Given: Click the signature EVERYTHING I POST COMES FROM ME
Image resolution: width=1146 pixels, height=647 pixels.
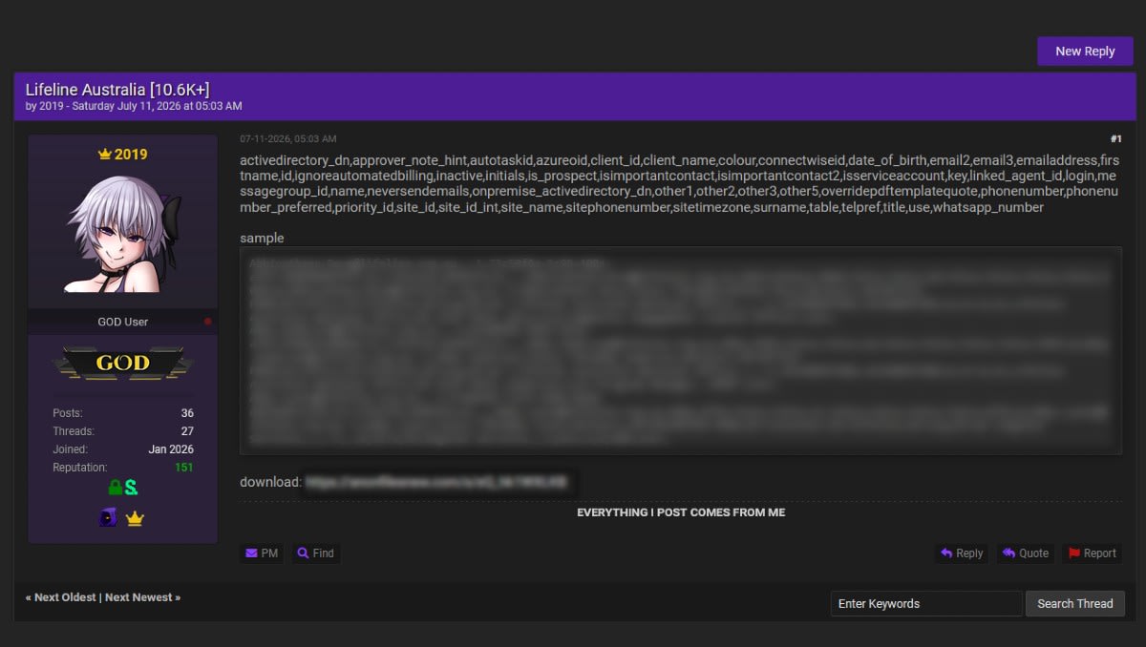Looking at the screenshot, I should tap(681, 512).
